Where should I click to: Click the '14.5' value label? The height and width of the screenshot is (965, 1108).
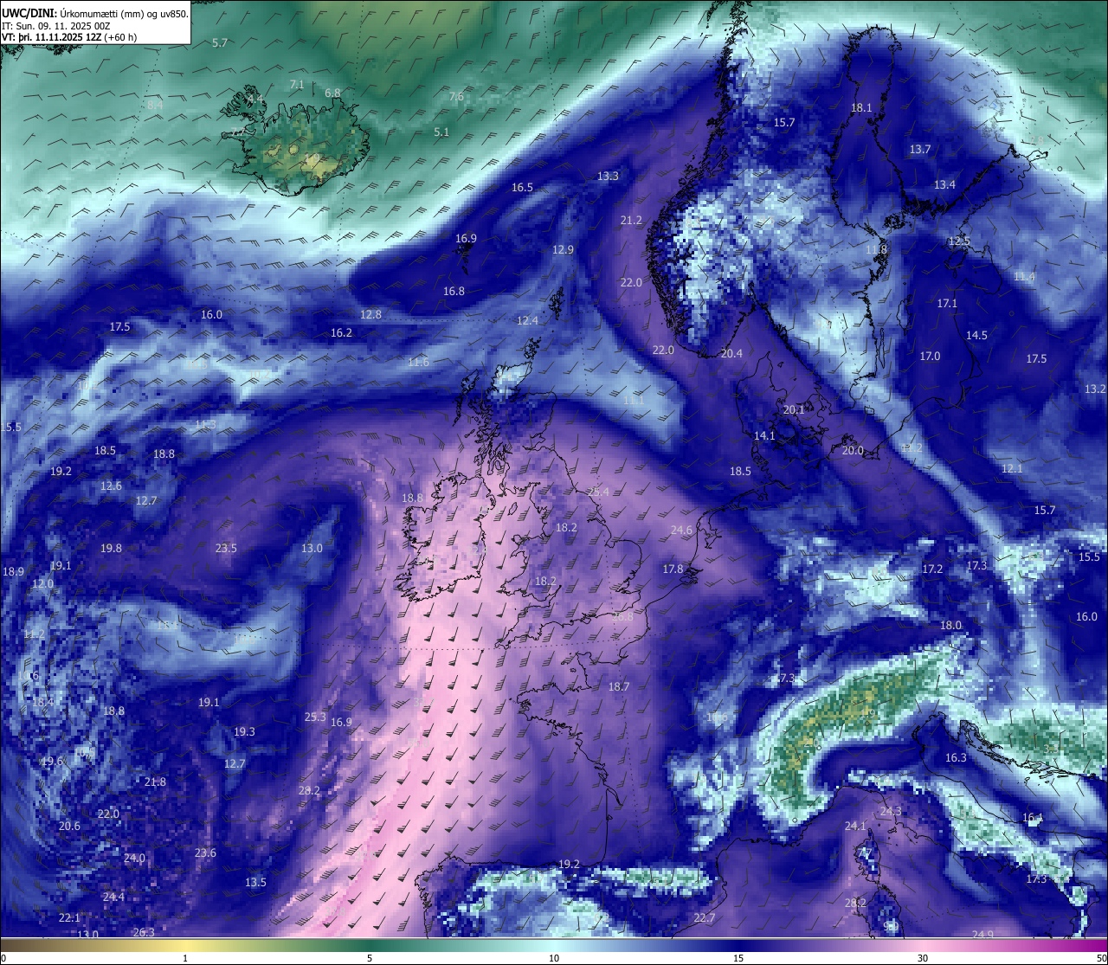click(976, 336)
